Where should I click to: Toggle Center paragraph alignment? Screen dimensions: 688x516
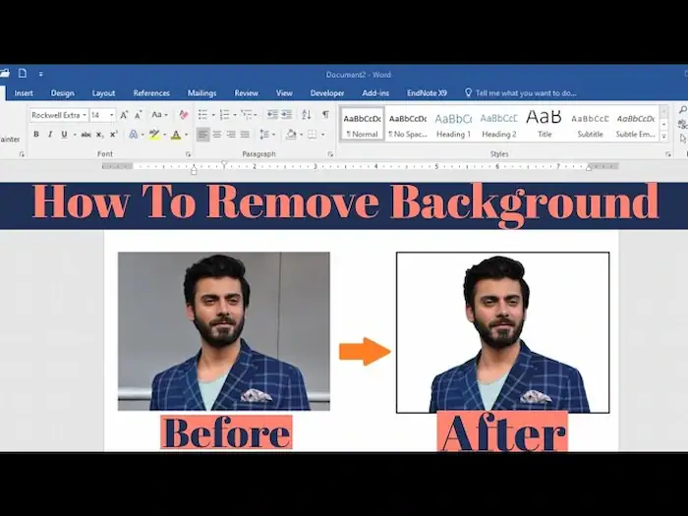[x=217, y=135]
